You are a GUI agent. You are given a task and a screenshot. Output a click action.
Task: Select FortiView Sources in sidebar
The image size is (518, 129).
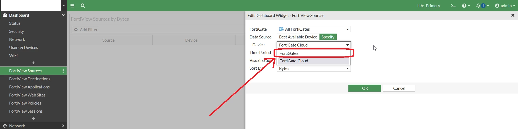25,71
